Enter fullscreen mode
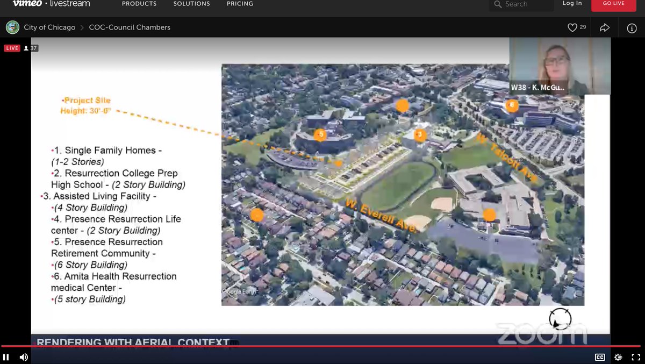645x364 pixels. pyautogui.click(x=636, y=357)
